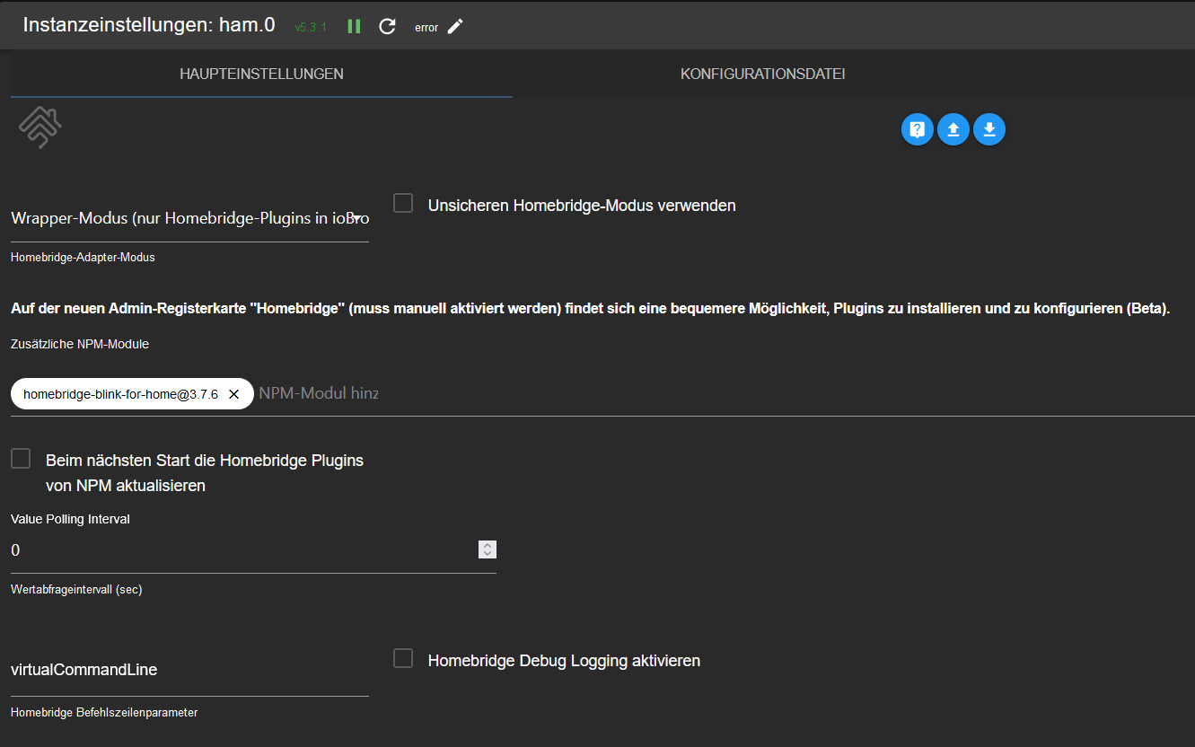Click the virtualCommandLine parameter field

pos(189,670)
